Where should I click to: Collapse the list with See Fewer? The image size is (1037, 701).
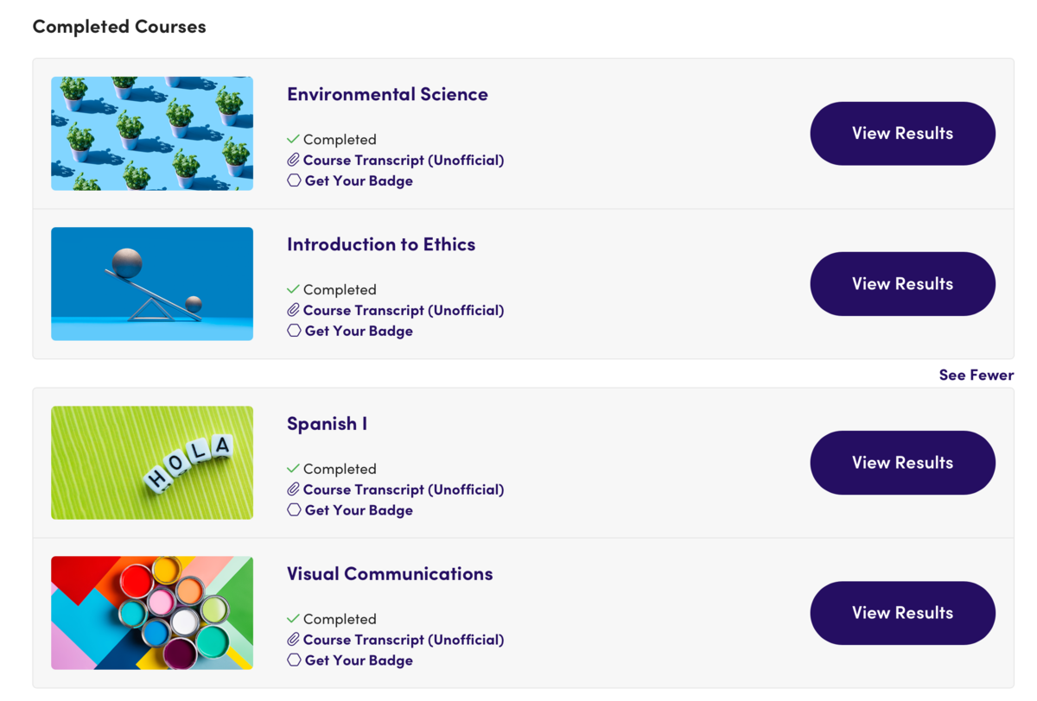[976, 375]
